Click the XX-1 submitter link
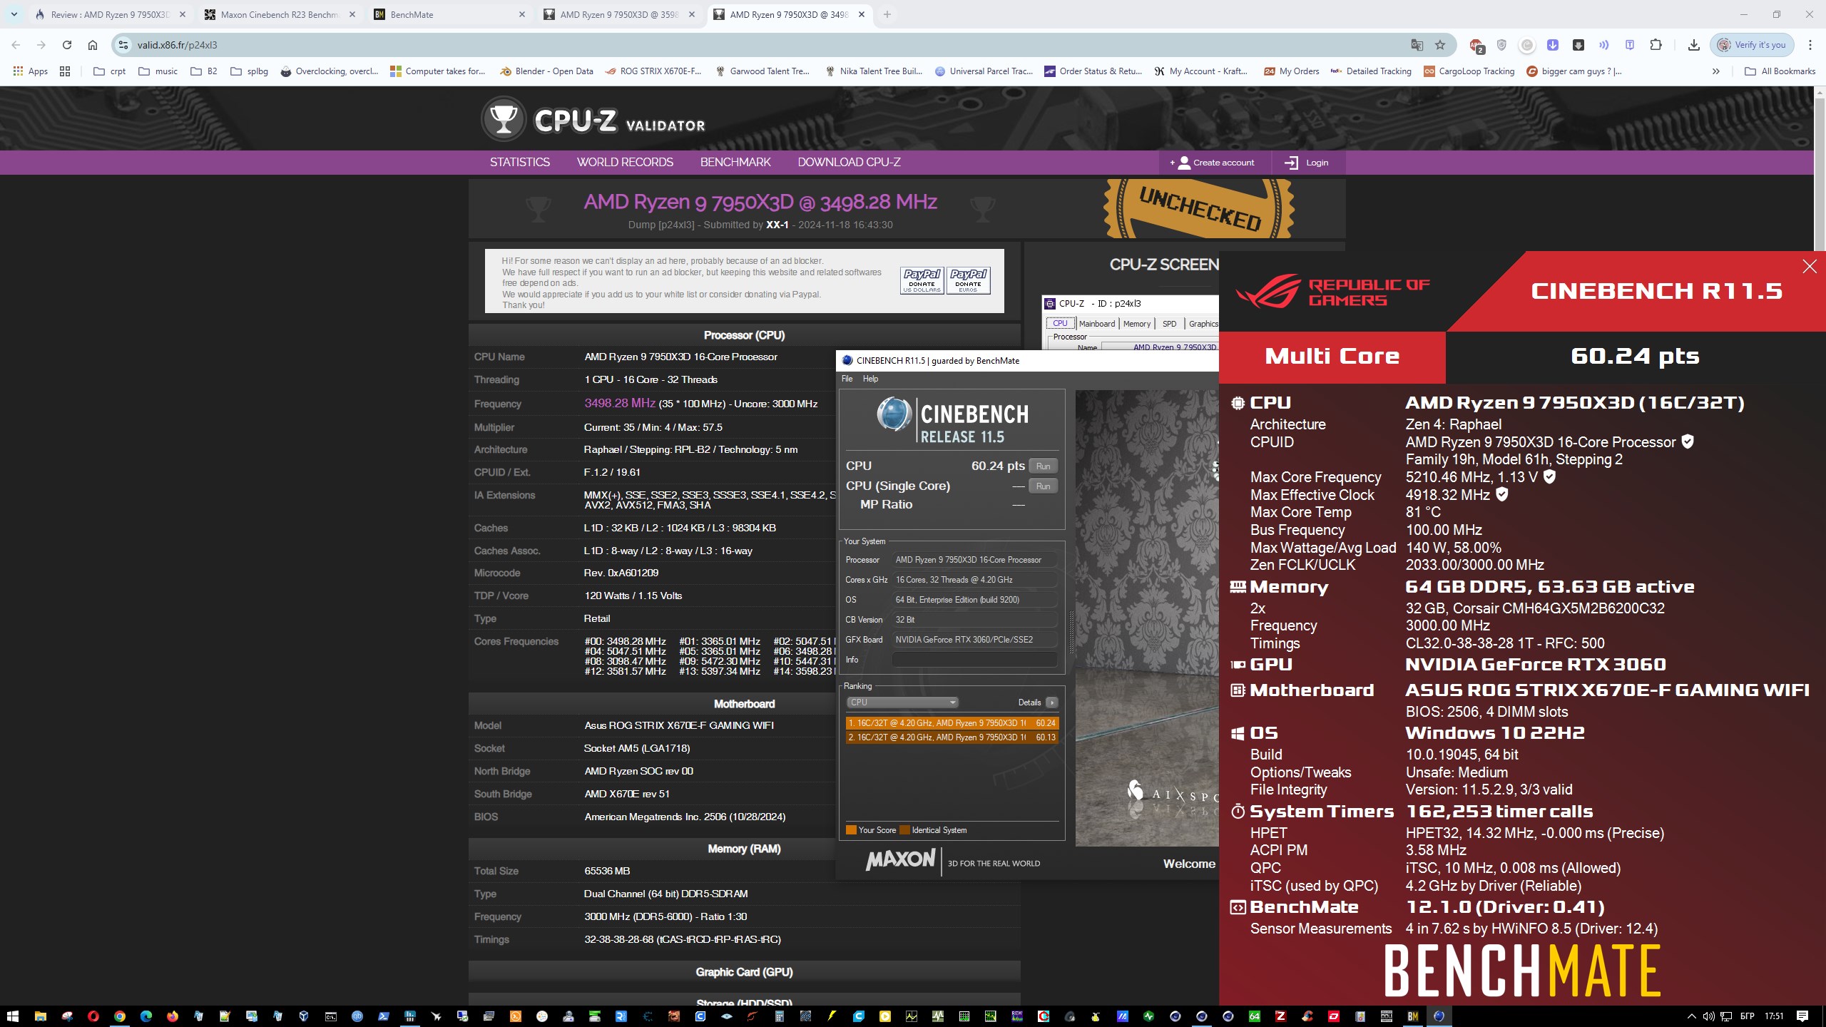This screenshot has width=1826, height=1027. point(777,225)
